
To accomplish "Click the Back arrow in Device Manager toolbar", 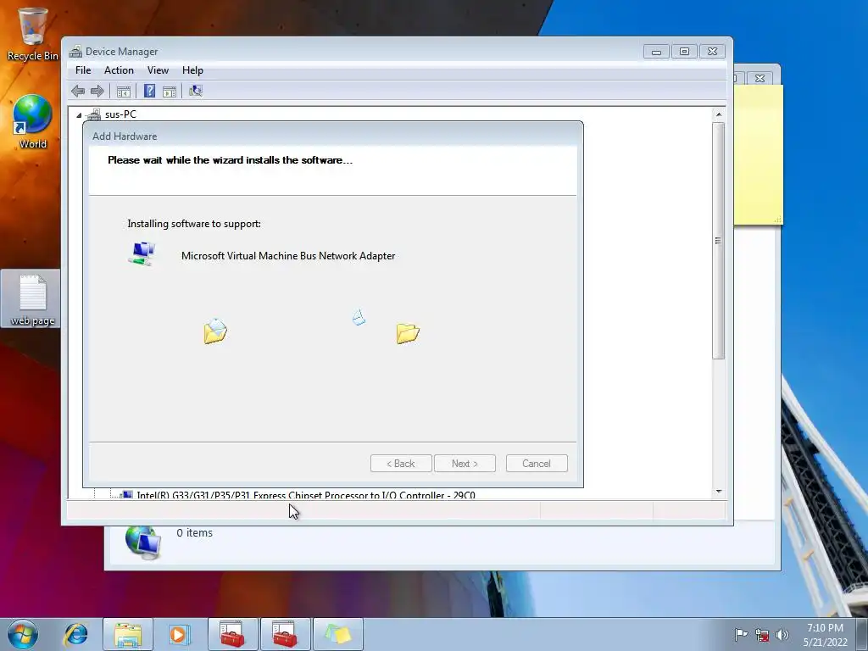I will coord(78,92).
